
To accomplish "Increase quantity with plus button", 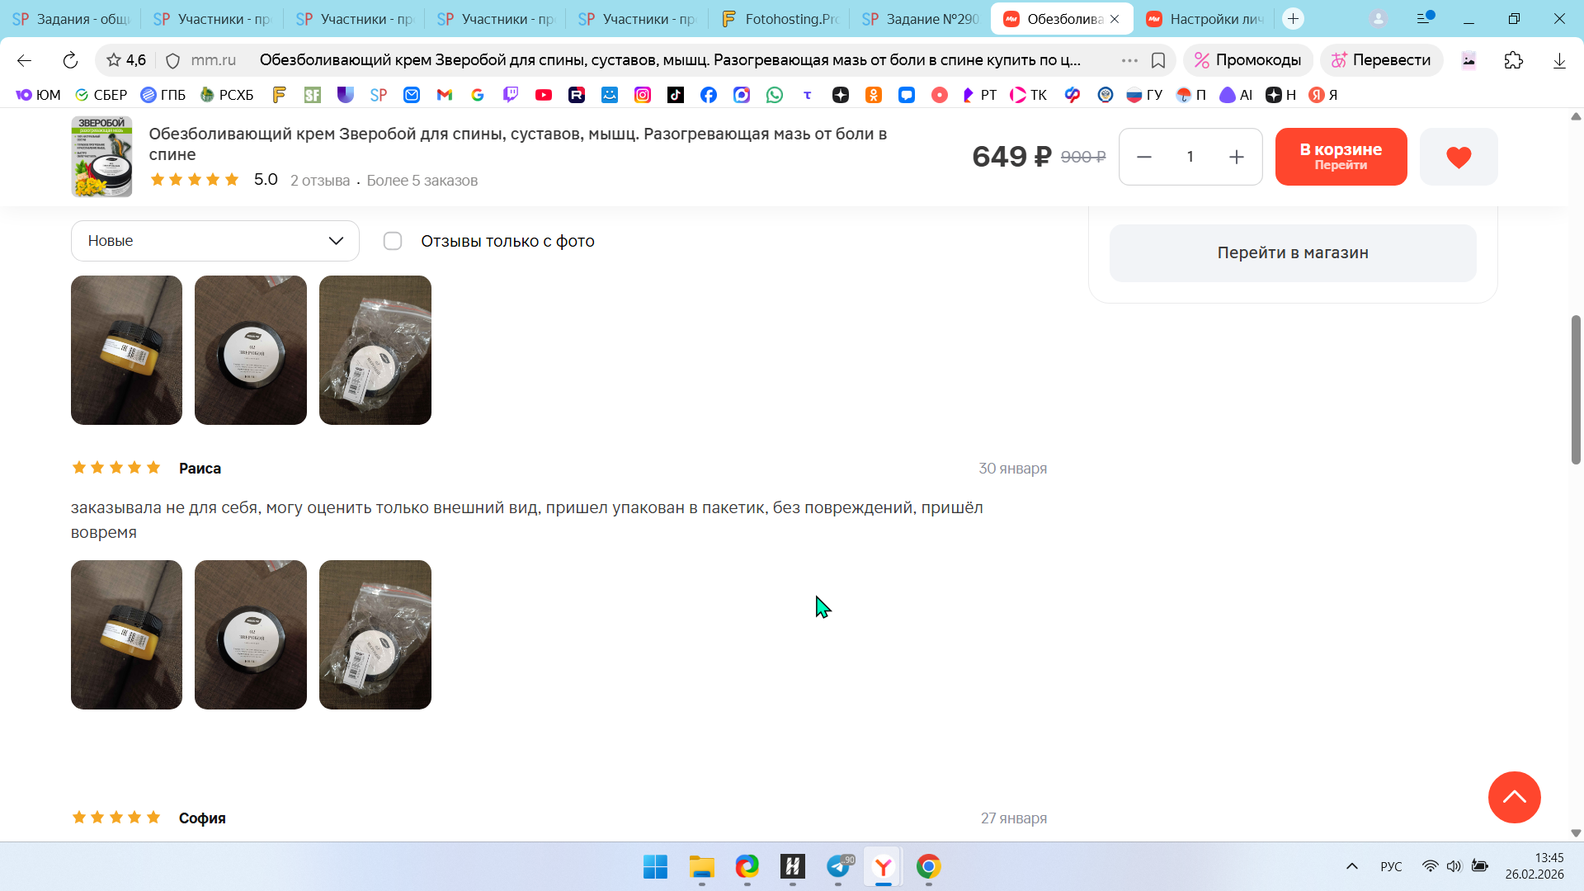I will [1236, 157].
